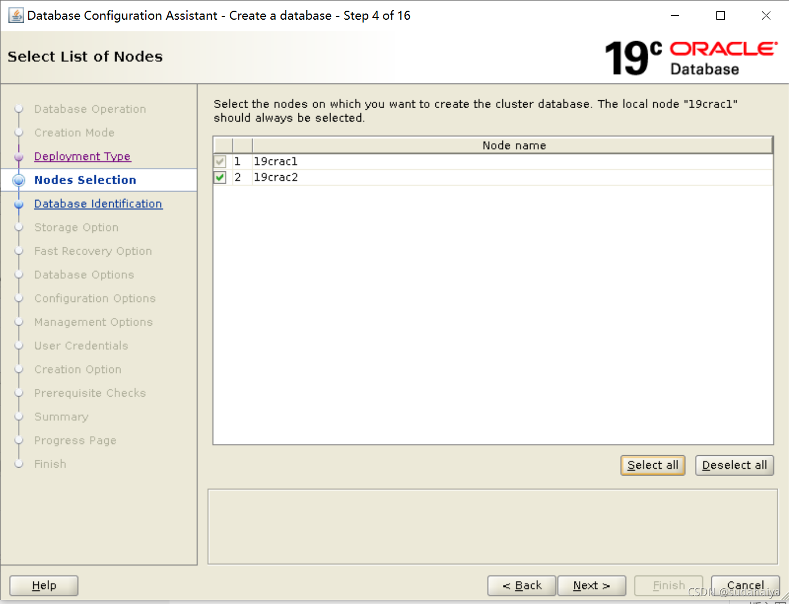Click the Management Options step label

tap(93, 322)
